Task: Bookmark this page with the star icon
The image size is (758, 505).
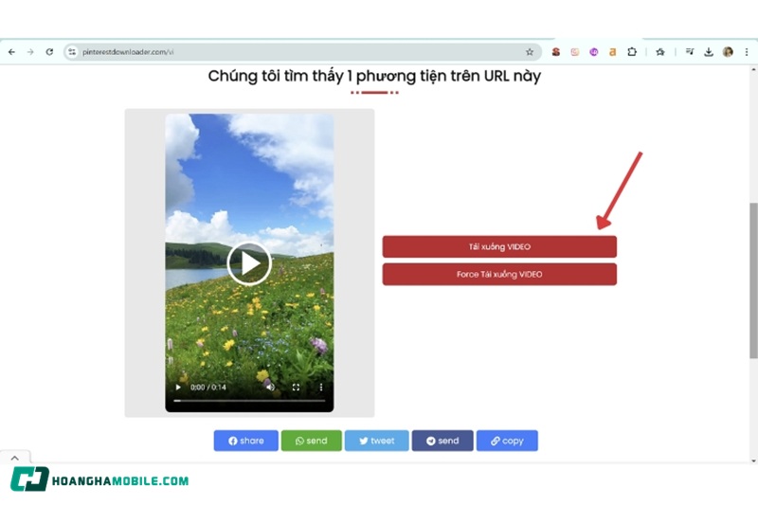Action: point(530,52)
